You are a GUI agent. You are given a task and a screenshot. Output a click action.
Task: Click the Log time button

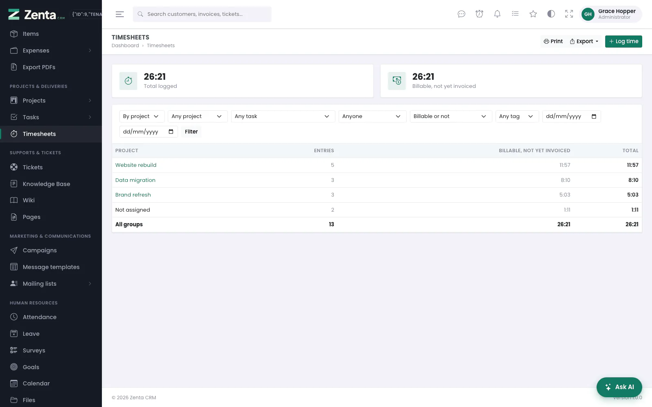(x=623, y=42)
